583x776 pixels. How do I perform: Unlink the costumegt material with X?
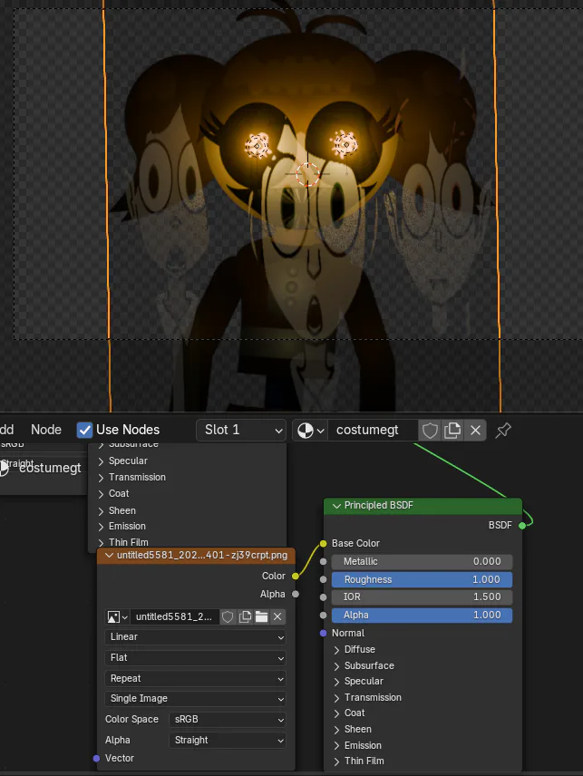coord(476,431)
